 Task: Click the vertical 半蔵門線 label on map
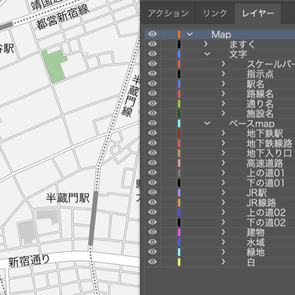pos(131,96)
